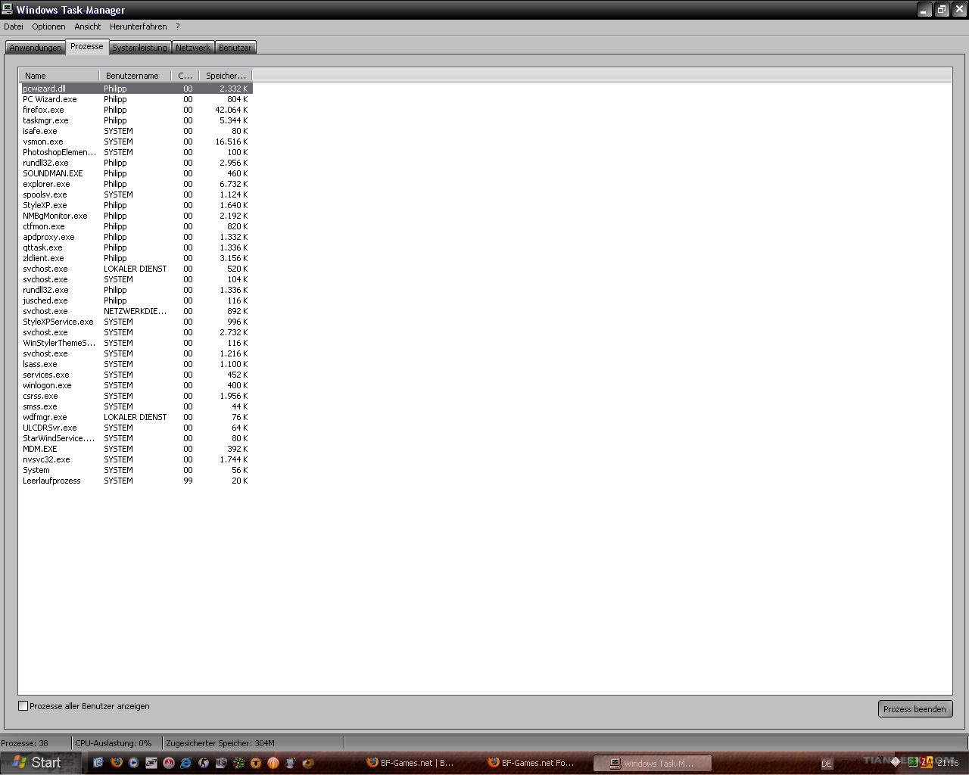Launch Internet Explorer from quick launch
Screen dimensions: 969x775
[186, 762]
